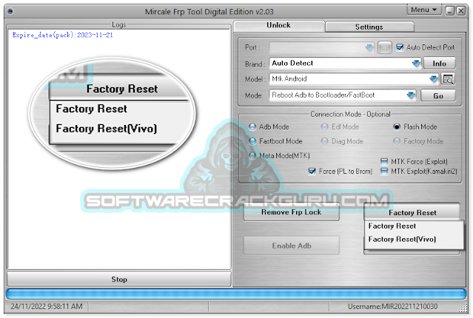
Task: Open the Port dropdown arrow
Action: [x=369, y=47]
